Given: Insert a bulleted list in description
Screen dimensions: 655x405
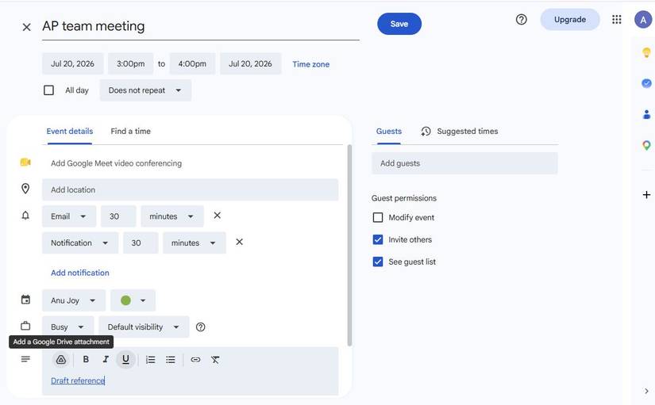Looking at the screenshot, I should pyautogui.click(x=171, y=360).
